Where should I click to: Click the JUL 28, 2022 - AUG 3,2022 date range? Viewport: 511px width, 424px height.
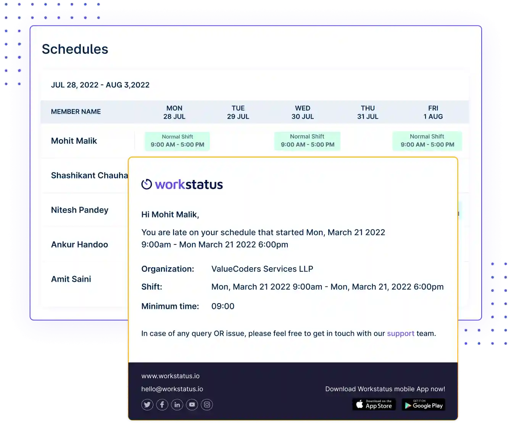tap(100, 85)
